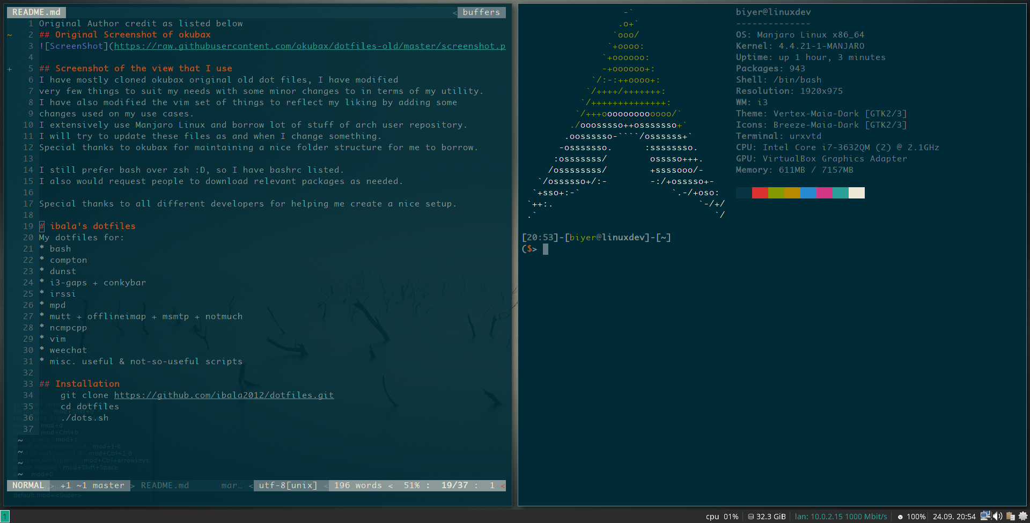
Task: Click the blue color block in neofetch
Action: (808, 193)
